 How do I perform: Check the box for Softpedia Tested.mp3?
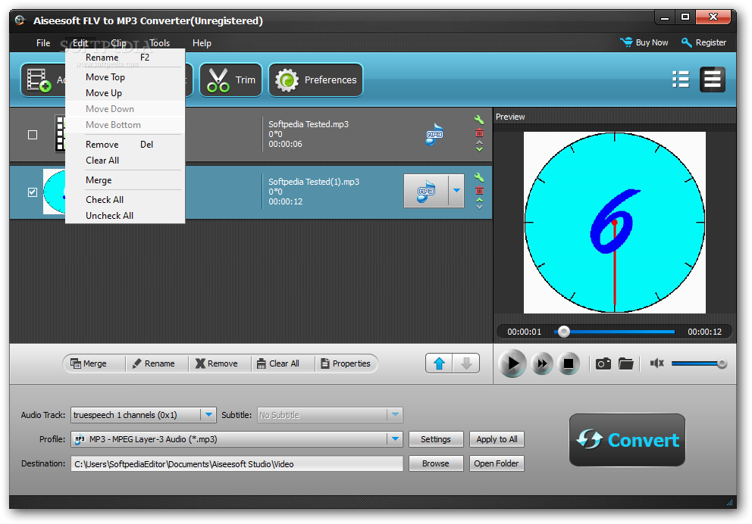[x=33, y=135]
